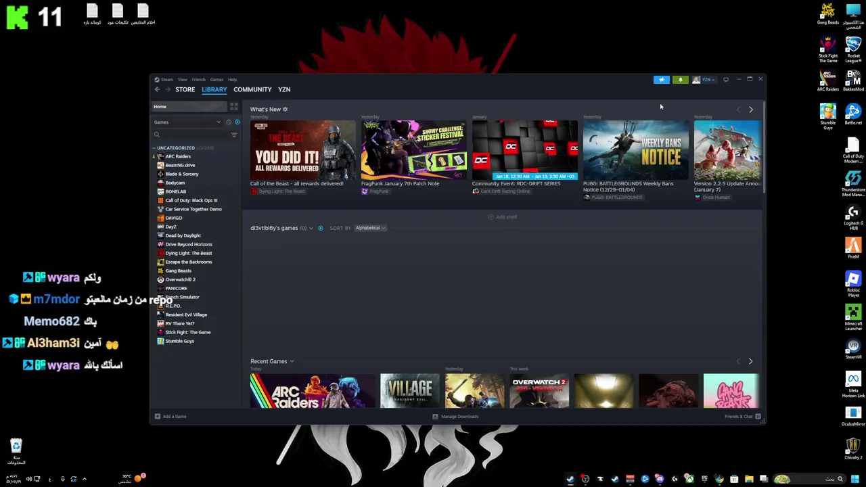Open the green notifications bell

681,80
